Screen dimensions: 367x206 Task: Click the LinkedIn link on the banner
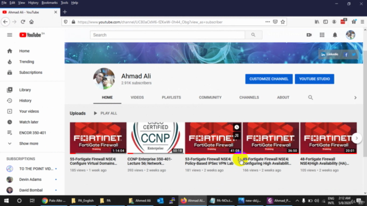point(330,54)
